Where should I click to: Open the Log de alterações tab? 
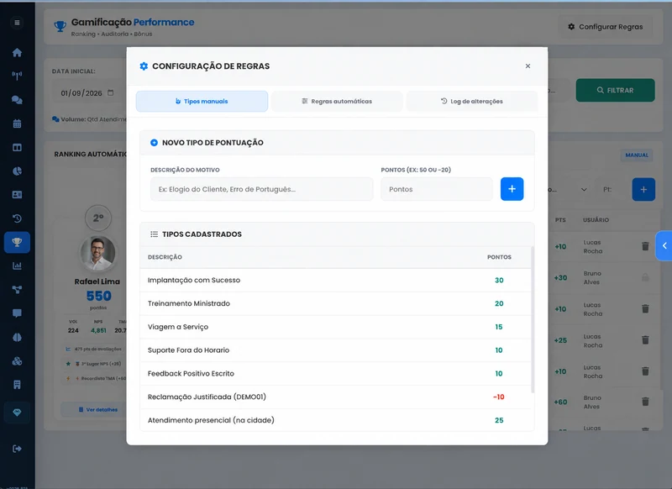[472, 101]
